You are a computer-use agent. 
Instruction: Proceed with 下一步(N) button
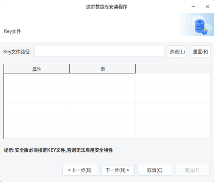pos(117,170)
